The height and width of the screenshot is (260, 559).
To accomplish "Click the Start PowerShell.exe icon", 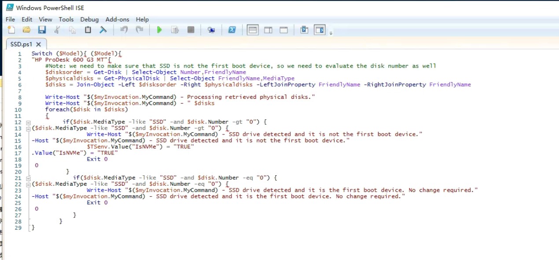I will 232,30.
